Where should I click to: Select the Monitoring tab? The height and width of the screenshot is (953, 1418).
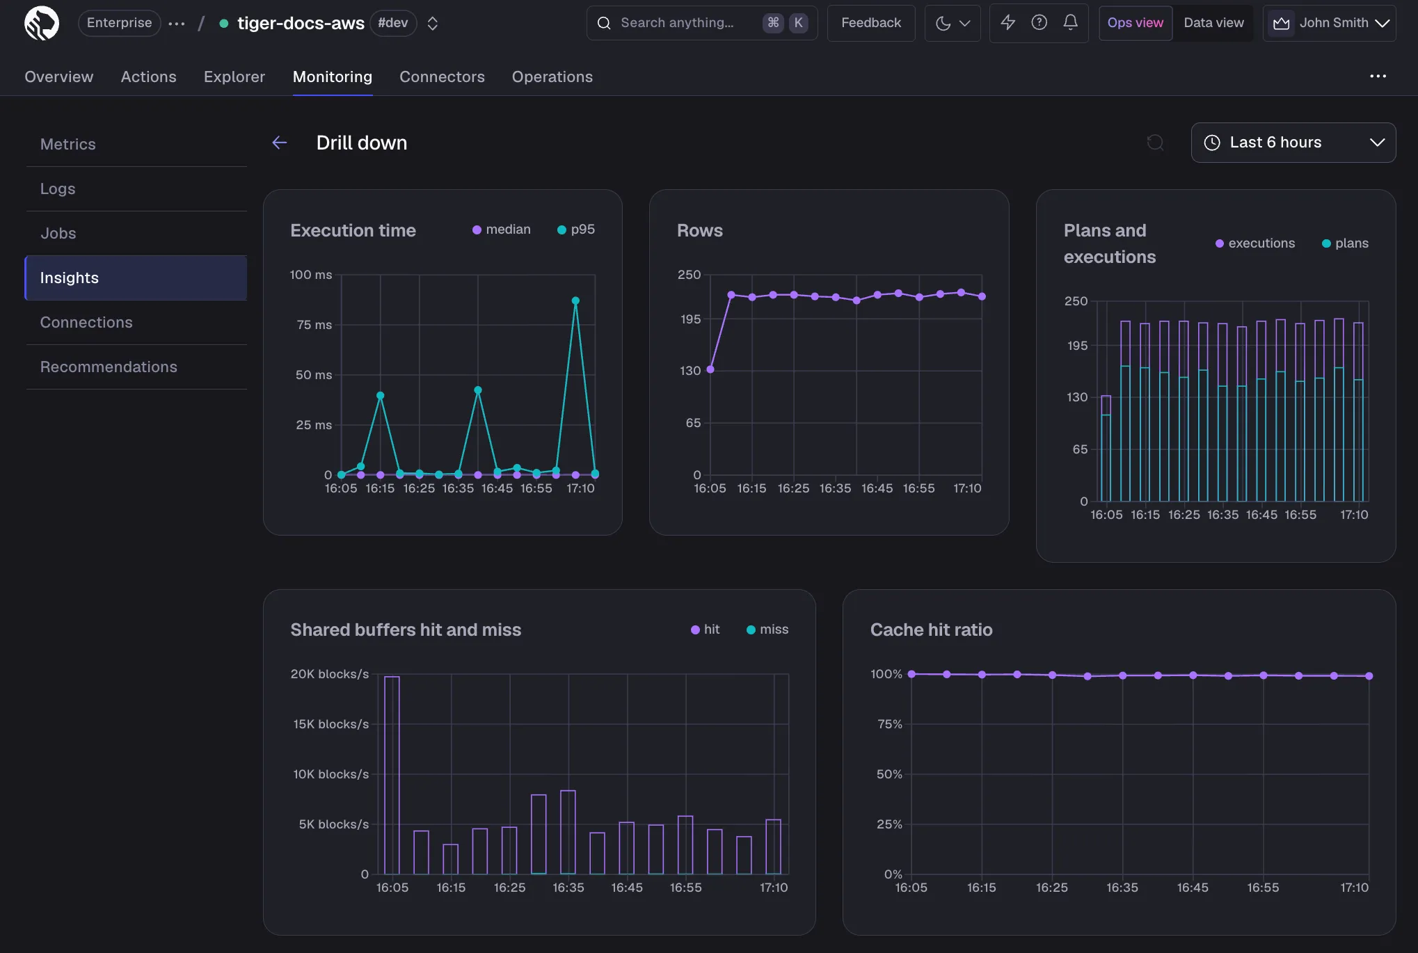[332, 77]
